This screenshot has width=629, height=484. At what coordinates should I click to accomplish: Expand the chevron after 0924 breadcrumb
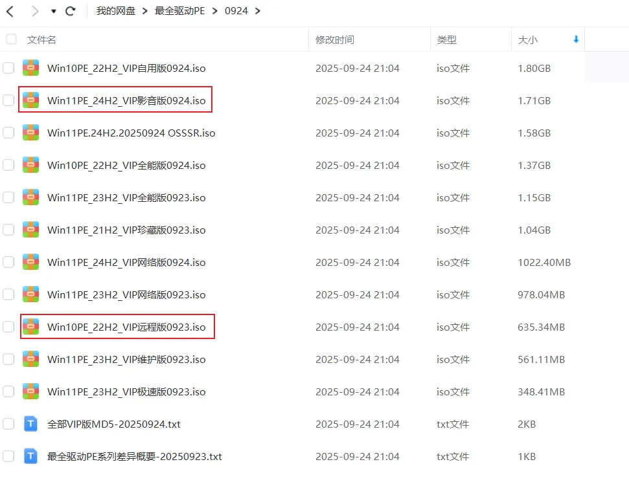[x=258, y=11]
